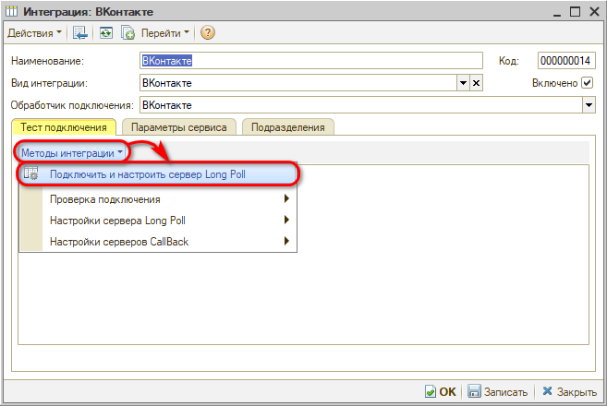Click into the Код field
The width and height of the screenshot is (607, 406).
pyautogui.click(x=566, y=61)
